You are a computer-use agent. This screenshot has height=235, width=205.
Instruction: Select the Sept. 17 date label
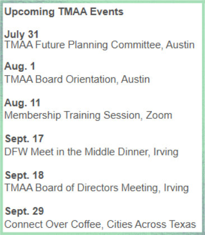coord(24,139)
